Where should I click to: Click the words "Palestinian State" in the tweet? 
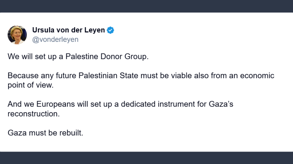coord(105,76)
